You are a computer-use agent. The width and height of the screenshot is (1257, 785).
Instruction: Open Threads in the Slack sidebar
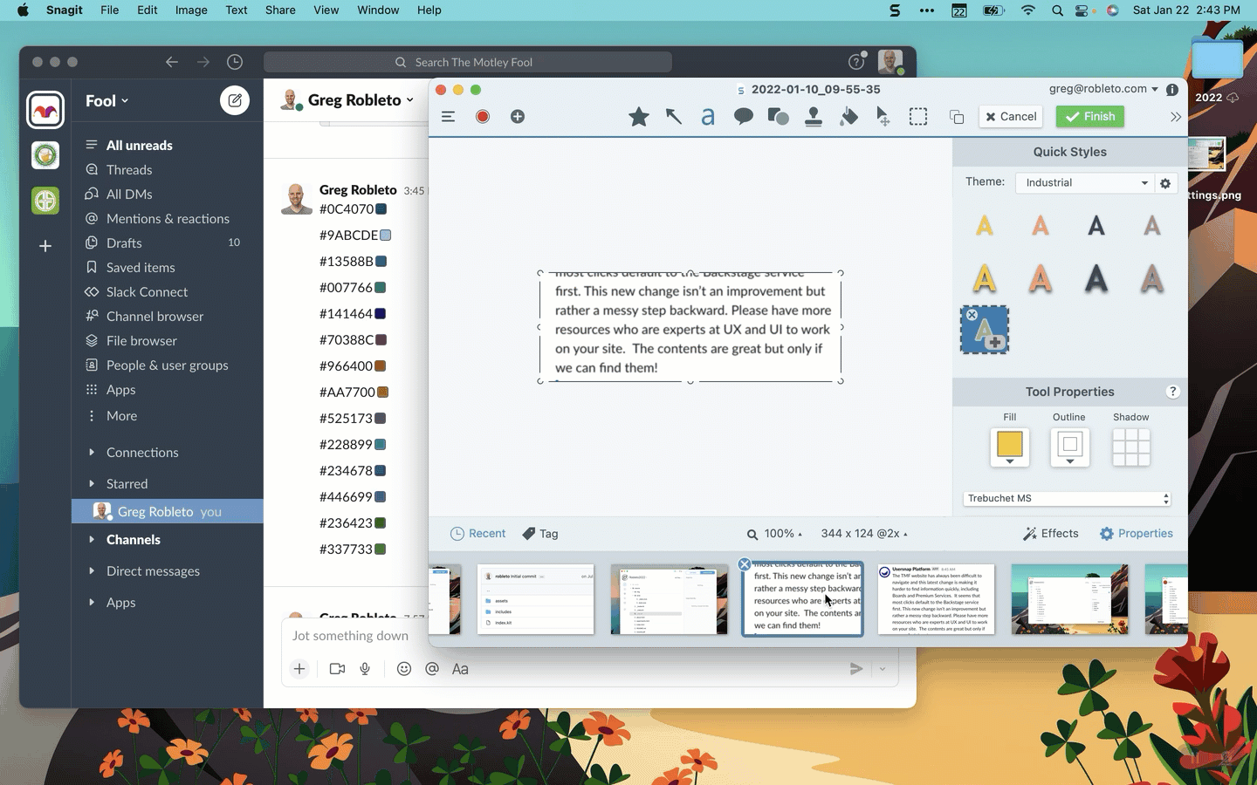tap(129, 170)
